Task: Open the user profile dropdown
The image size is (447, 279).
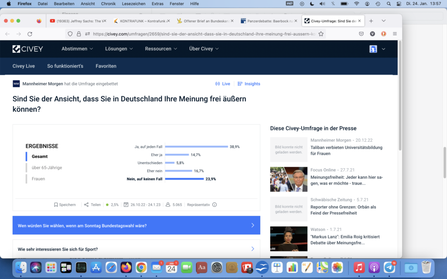Action: click(x=377, y=49)
